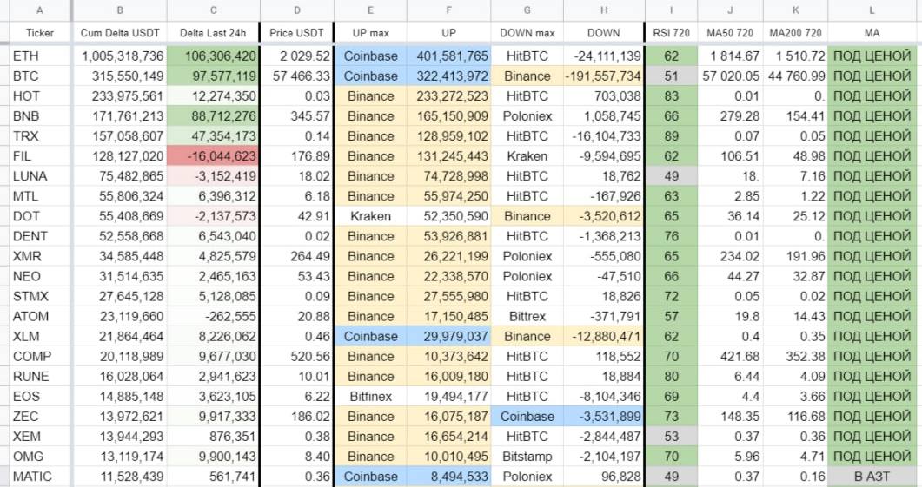Select the MTL ticker cell
Screen dimensions: 922x487
tap(39, 196)
